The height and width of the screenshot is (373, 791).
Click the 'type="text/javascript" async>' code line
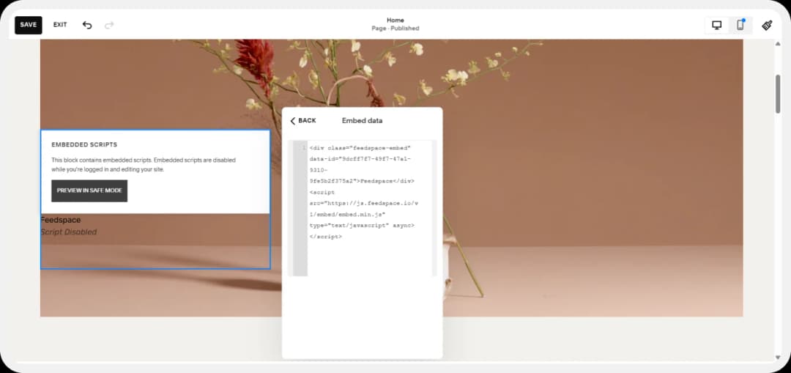pos(362,225)
